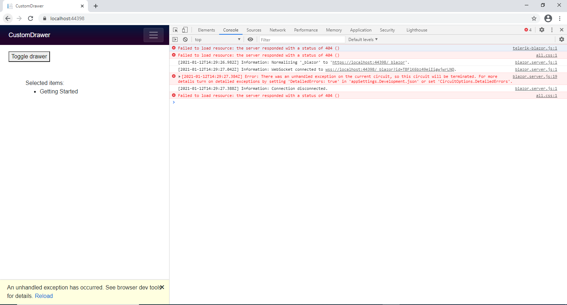Clear the console messages
The image size is (567, 305).
185,40
